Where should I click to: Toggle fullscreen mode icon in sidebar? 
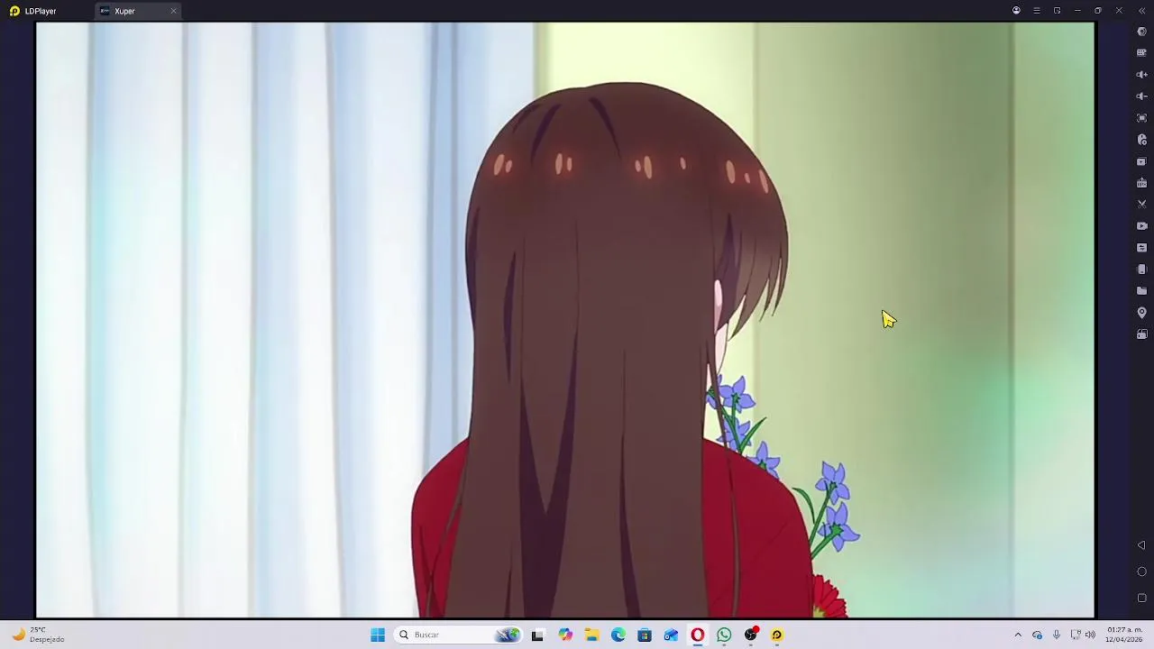pyautogui.click(x=1141, y=118)
